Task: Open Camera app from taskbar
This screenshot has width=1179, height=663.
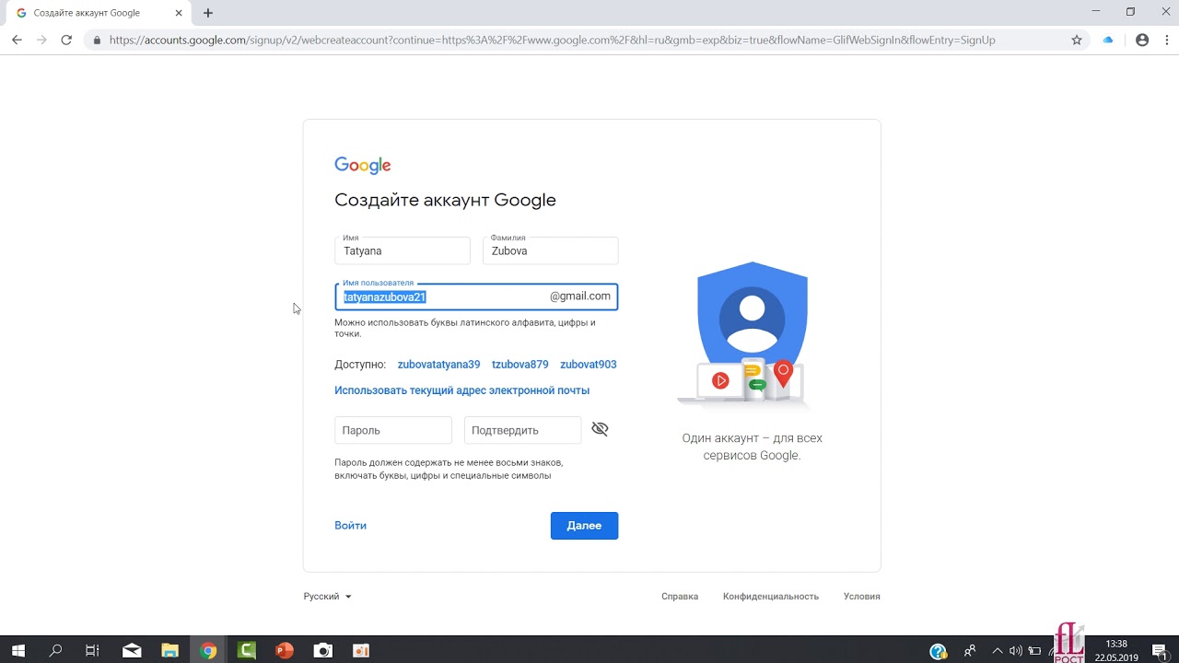Action: 322,650
